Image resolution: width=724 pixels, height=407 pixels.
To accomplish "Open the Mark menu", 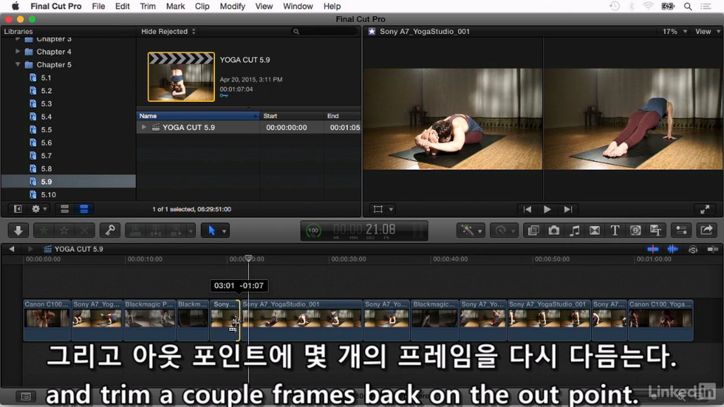I will (x=175, y=6).
